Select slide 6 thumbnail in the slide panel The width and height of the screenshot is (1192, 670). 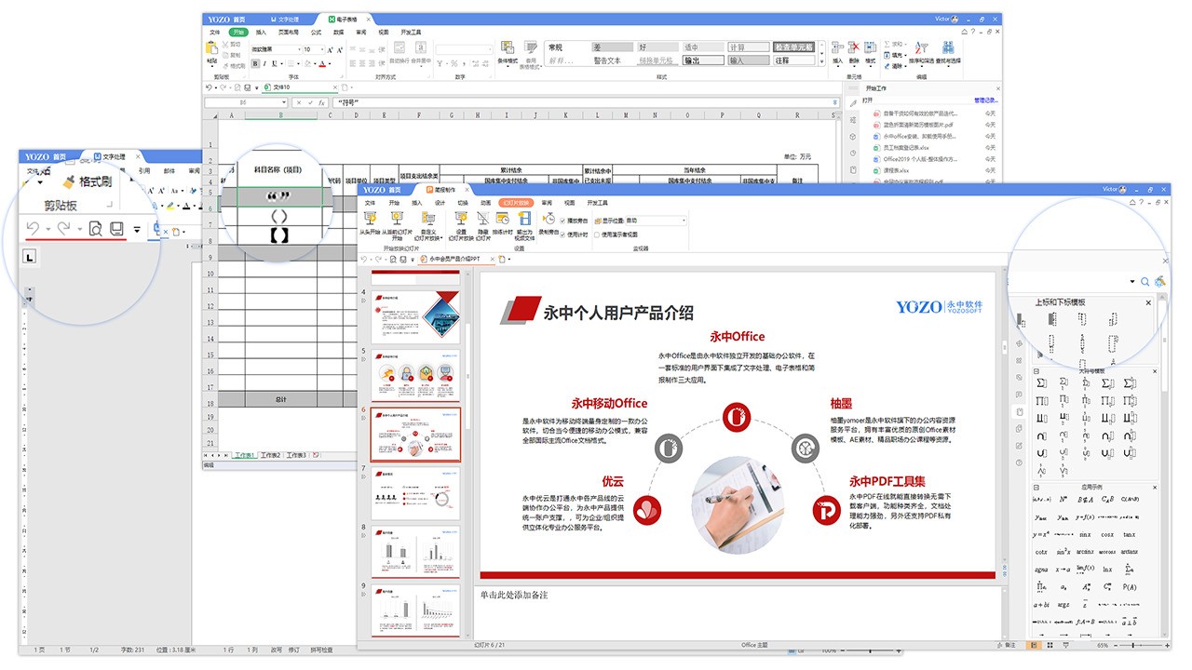(x=415, y=435)
